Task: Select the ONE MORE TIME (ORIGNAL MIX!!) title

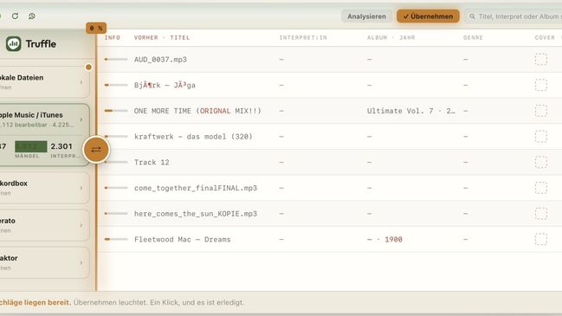Action: tap(197, 111)
